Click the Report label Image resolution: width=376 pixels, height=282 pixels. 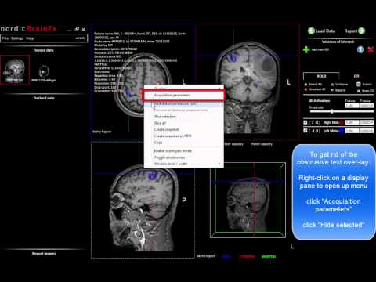351,31
